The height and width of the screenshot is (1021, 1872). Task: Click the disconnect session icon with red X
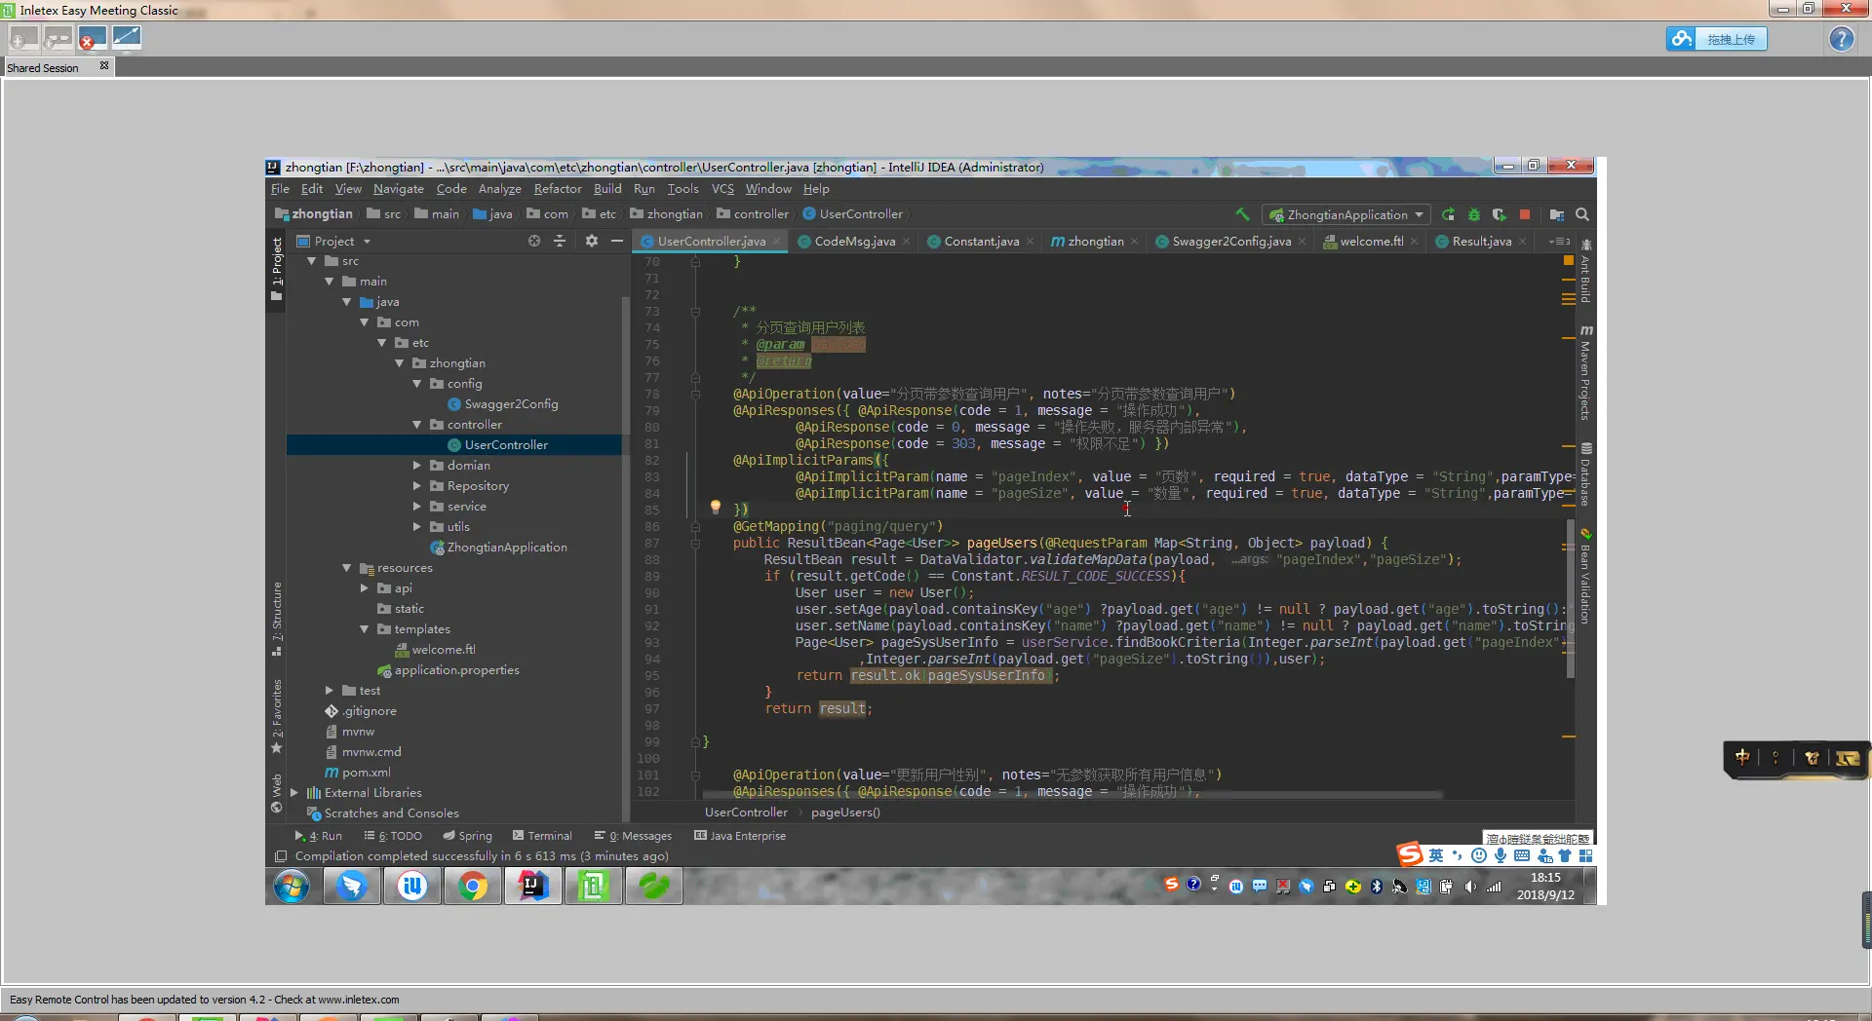(92, 39)
